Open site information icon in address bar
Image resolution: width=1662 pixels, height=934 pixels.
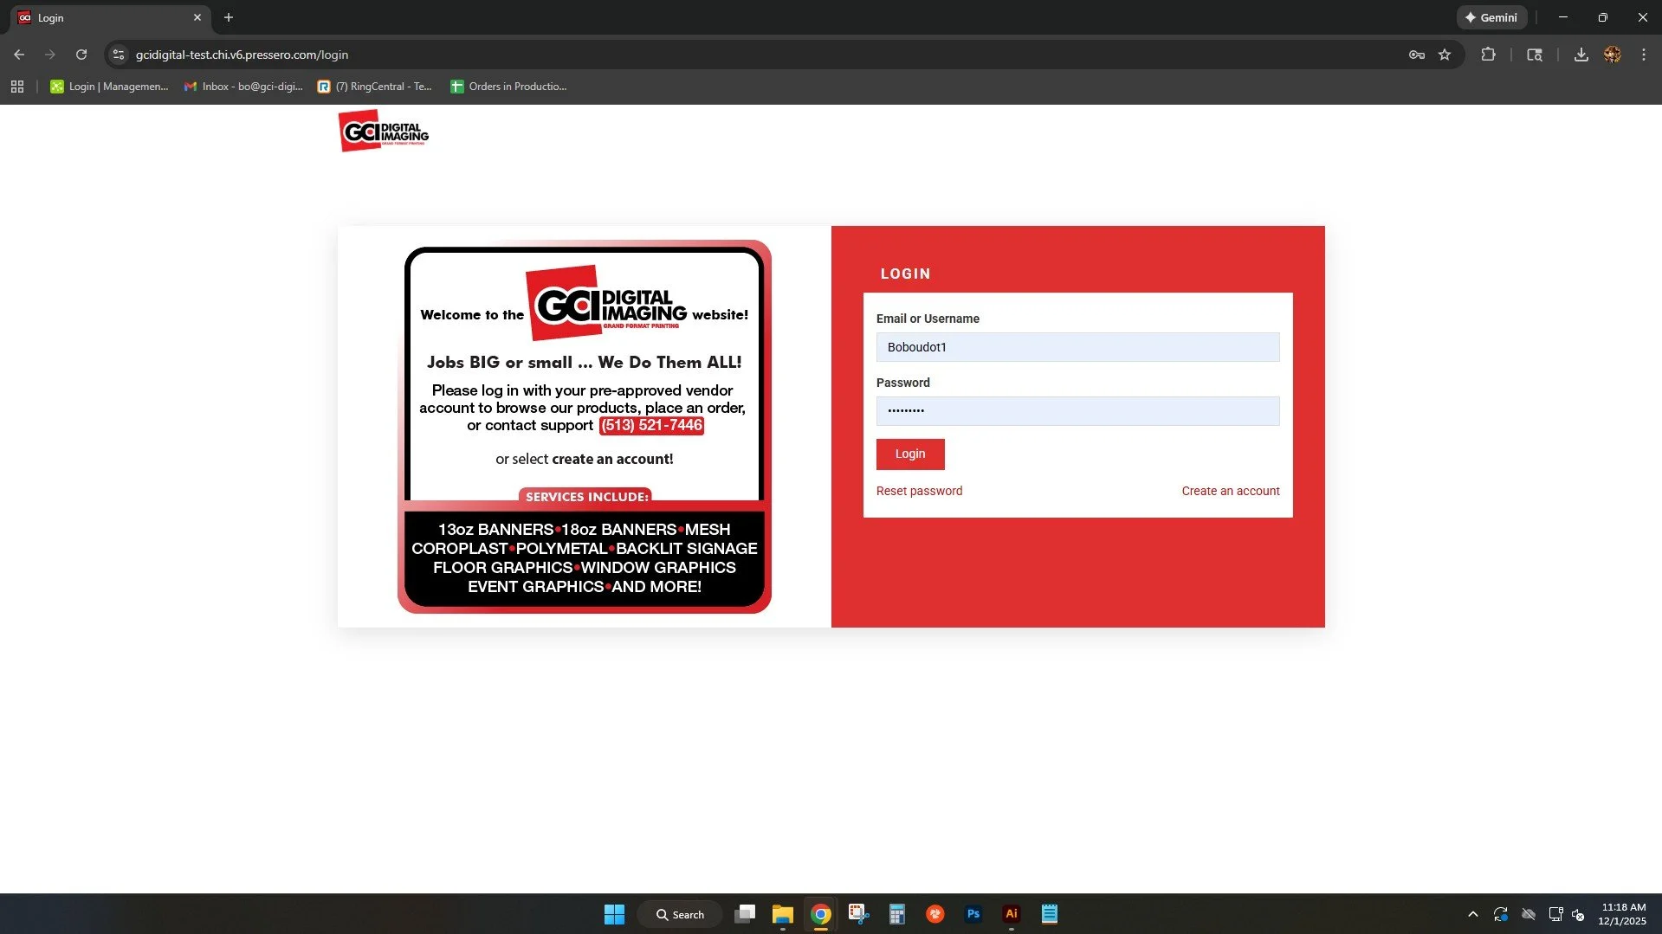(119, 55)
